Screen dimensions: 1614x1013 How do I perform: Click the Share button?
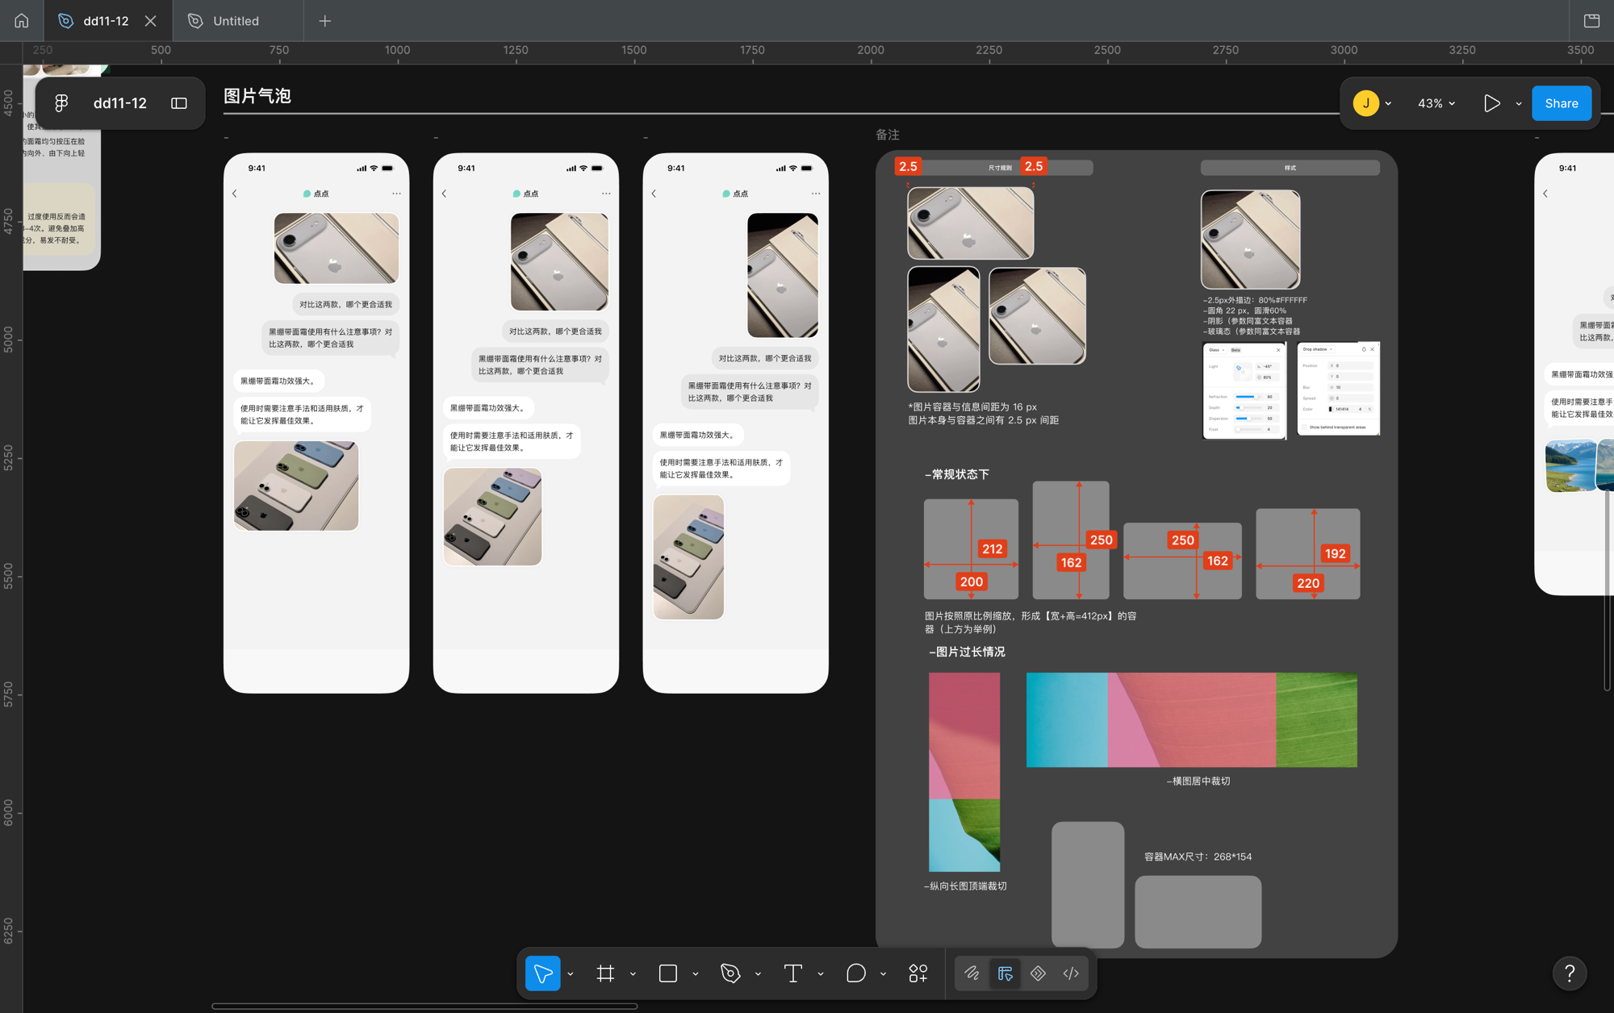[1562, 103]
